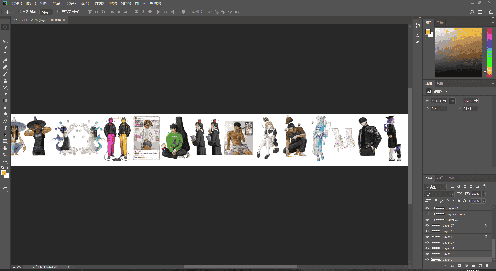This screenshot has width=496, height=271.
Task: Select the Brush tool
Action: pyautogui.click(x=5, y=74)
